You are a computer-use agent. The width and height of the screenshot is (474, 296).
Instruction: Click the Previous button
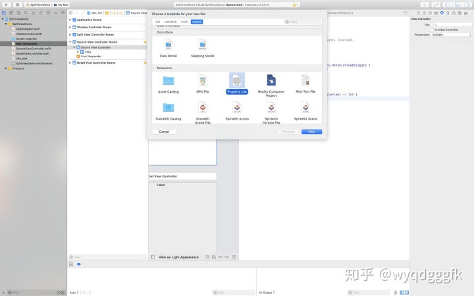(288, 132)
